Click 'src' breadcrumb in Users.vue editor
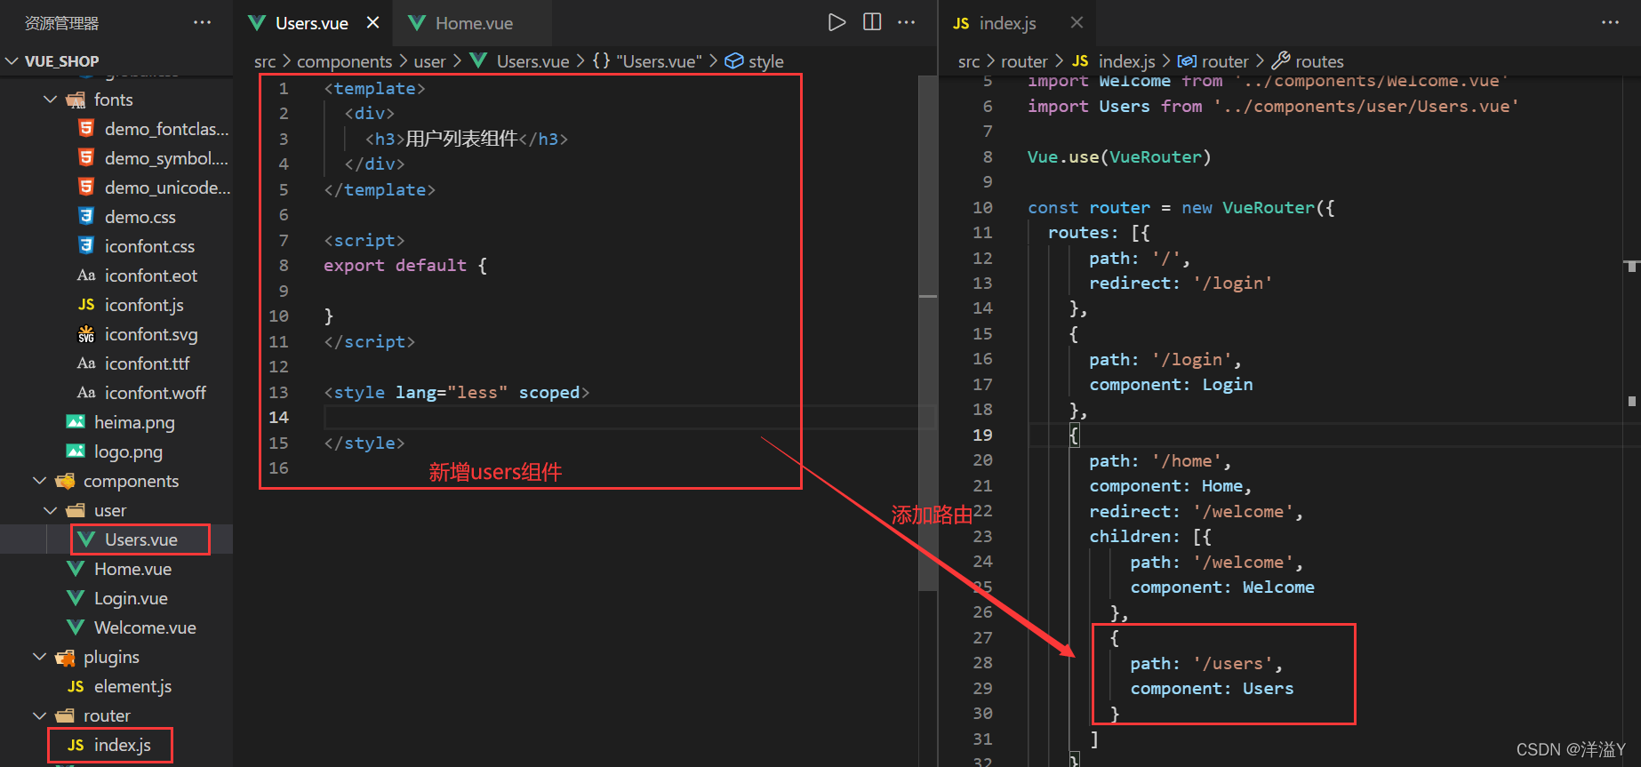 (x=265, y=61)
